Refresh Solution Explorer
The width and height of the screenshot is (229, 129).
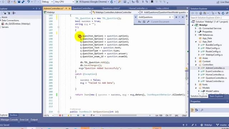(x=223, y=13)
